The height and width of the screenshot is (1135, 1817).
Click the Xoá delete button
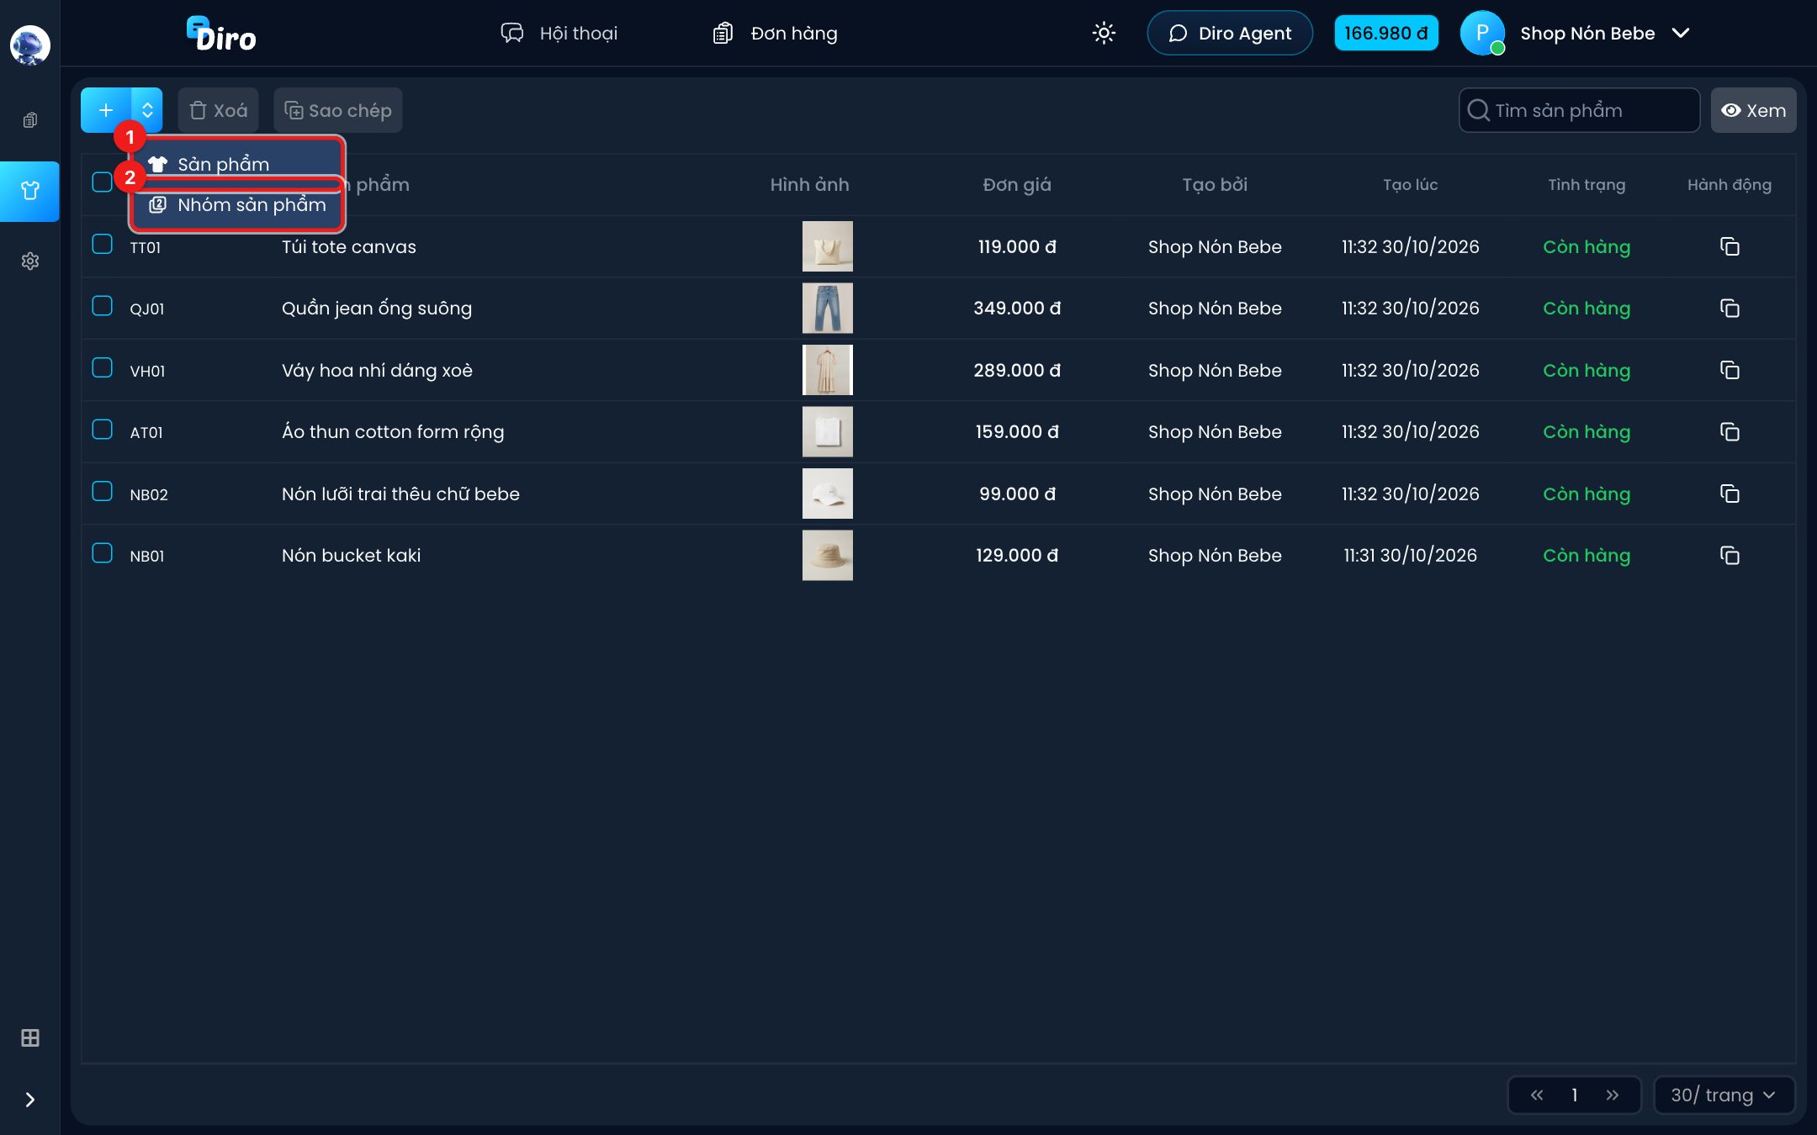point(218,110)
